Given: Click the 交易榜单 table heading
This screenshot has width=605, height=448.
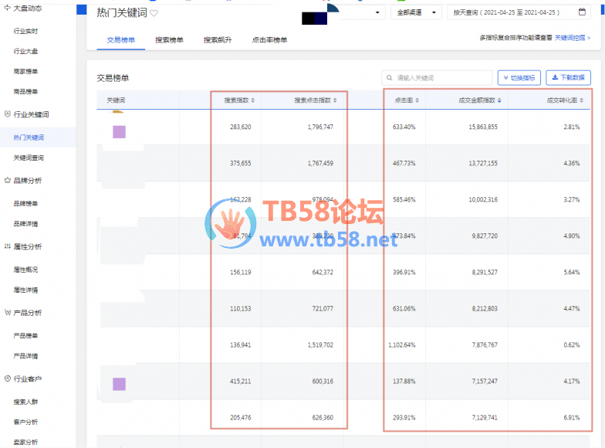Looking at the screenshot, I should (x=113, y=78).
